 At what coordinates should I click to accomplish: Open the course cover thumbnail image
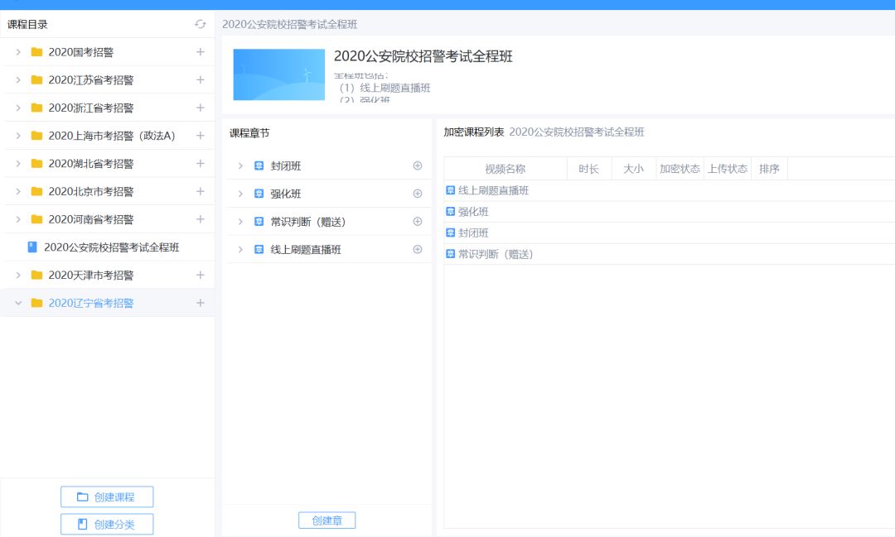(x=278, y=74)
